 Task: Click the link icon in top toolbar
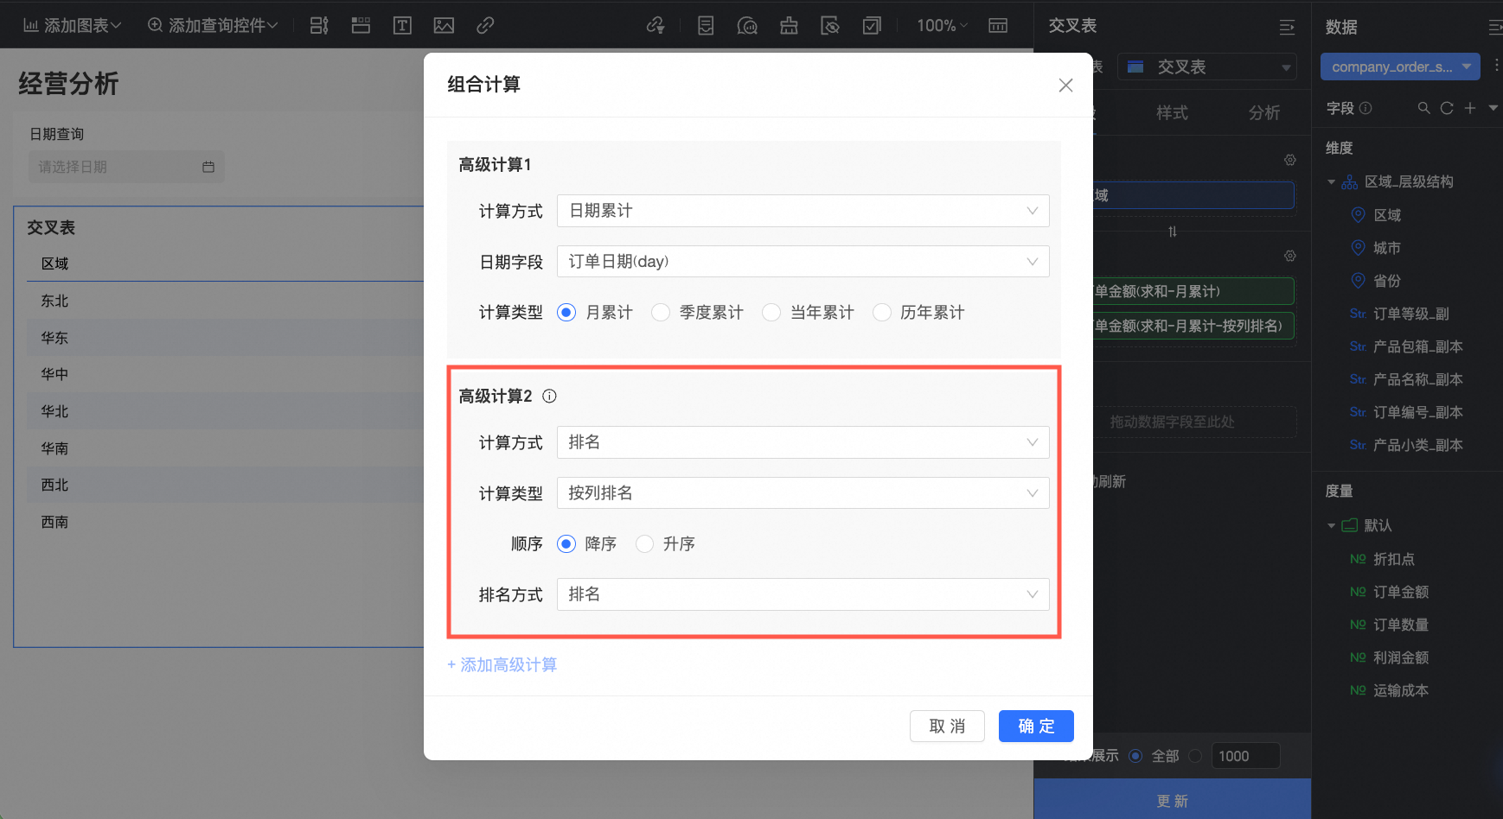point(485,26)
